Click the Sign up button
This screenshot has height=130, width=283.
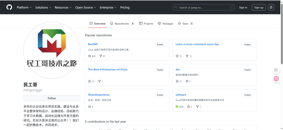[259, 7]
